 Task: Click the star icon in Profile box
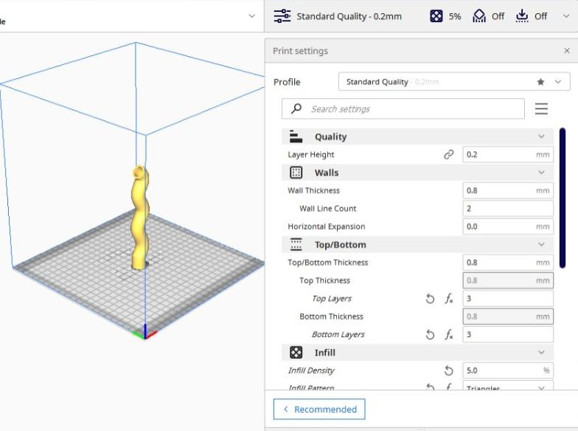click(540, 82)
